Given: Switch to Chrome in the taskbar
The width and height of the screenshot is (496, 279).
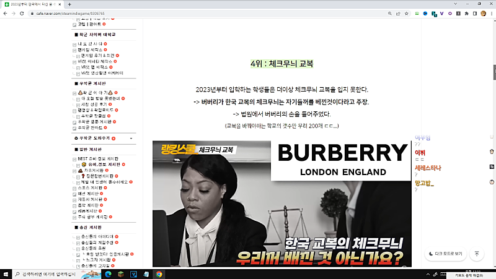Looking at the screenshot, I should pyautogui.click(x=159, y=273).
